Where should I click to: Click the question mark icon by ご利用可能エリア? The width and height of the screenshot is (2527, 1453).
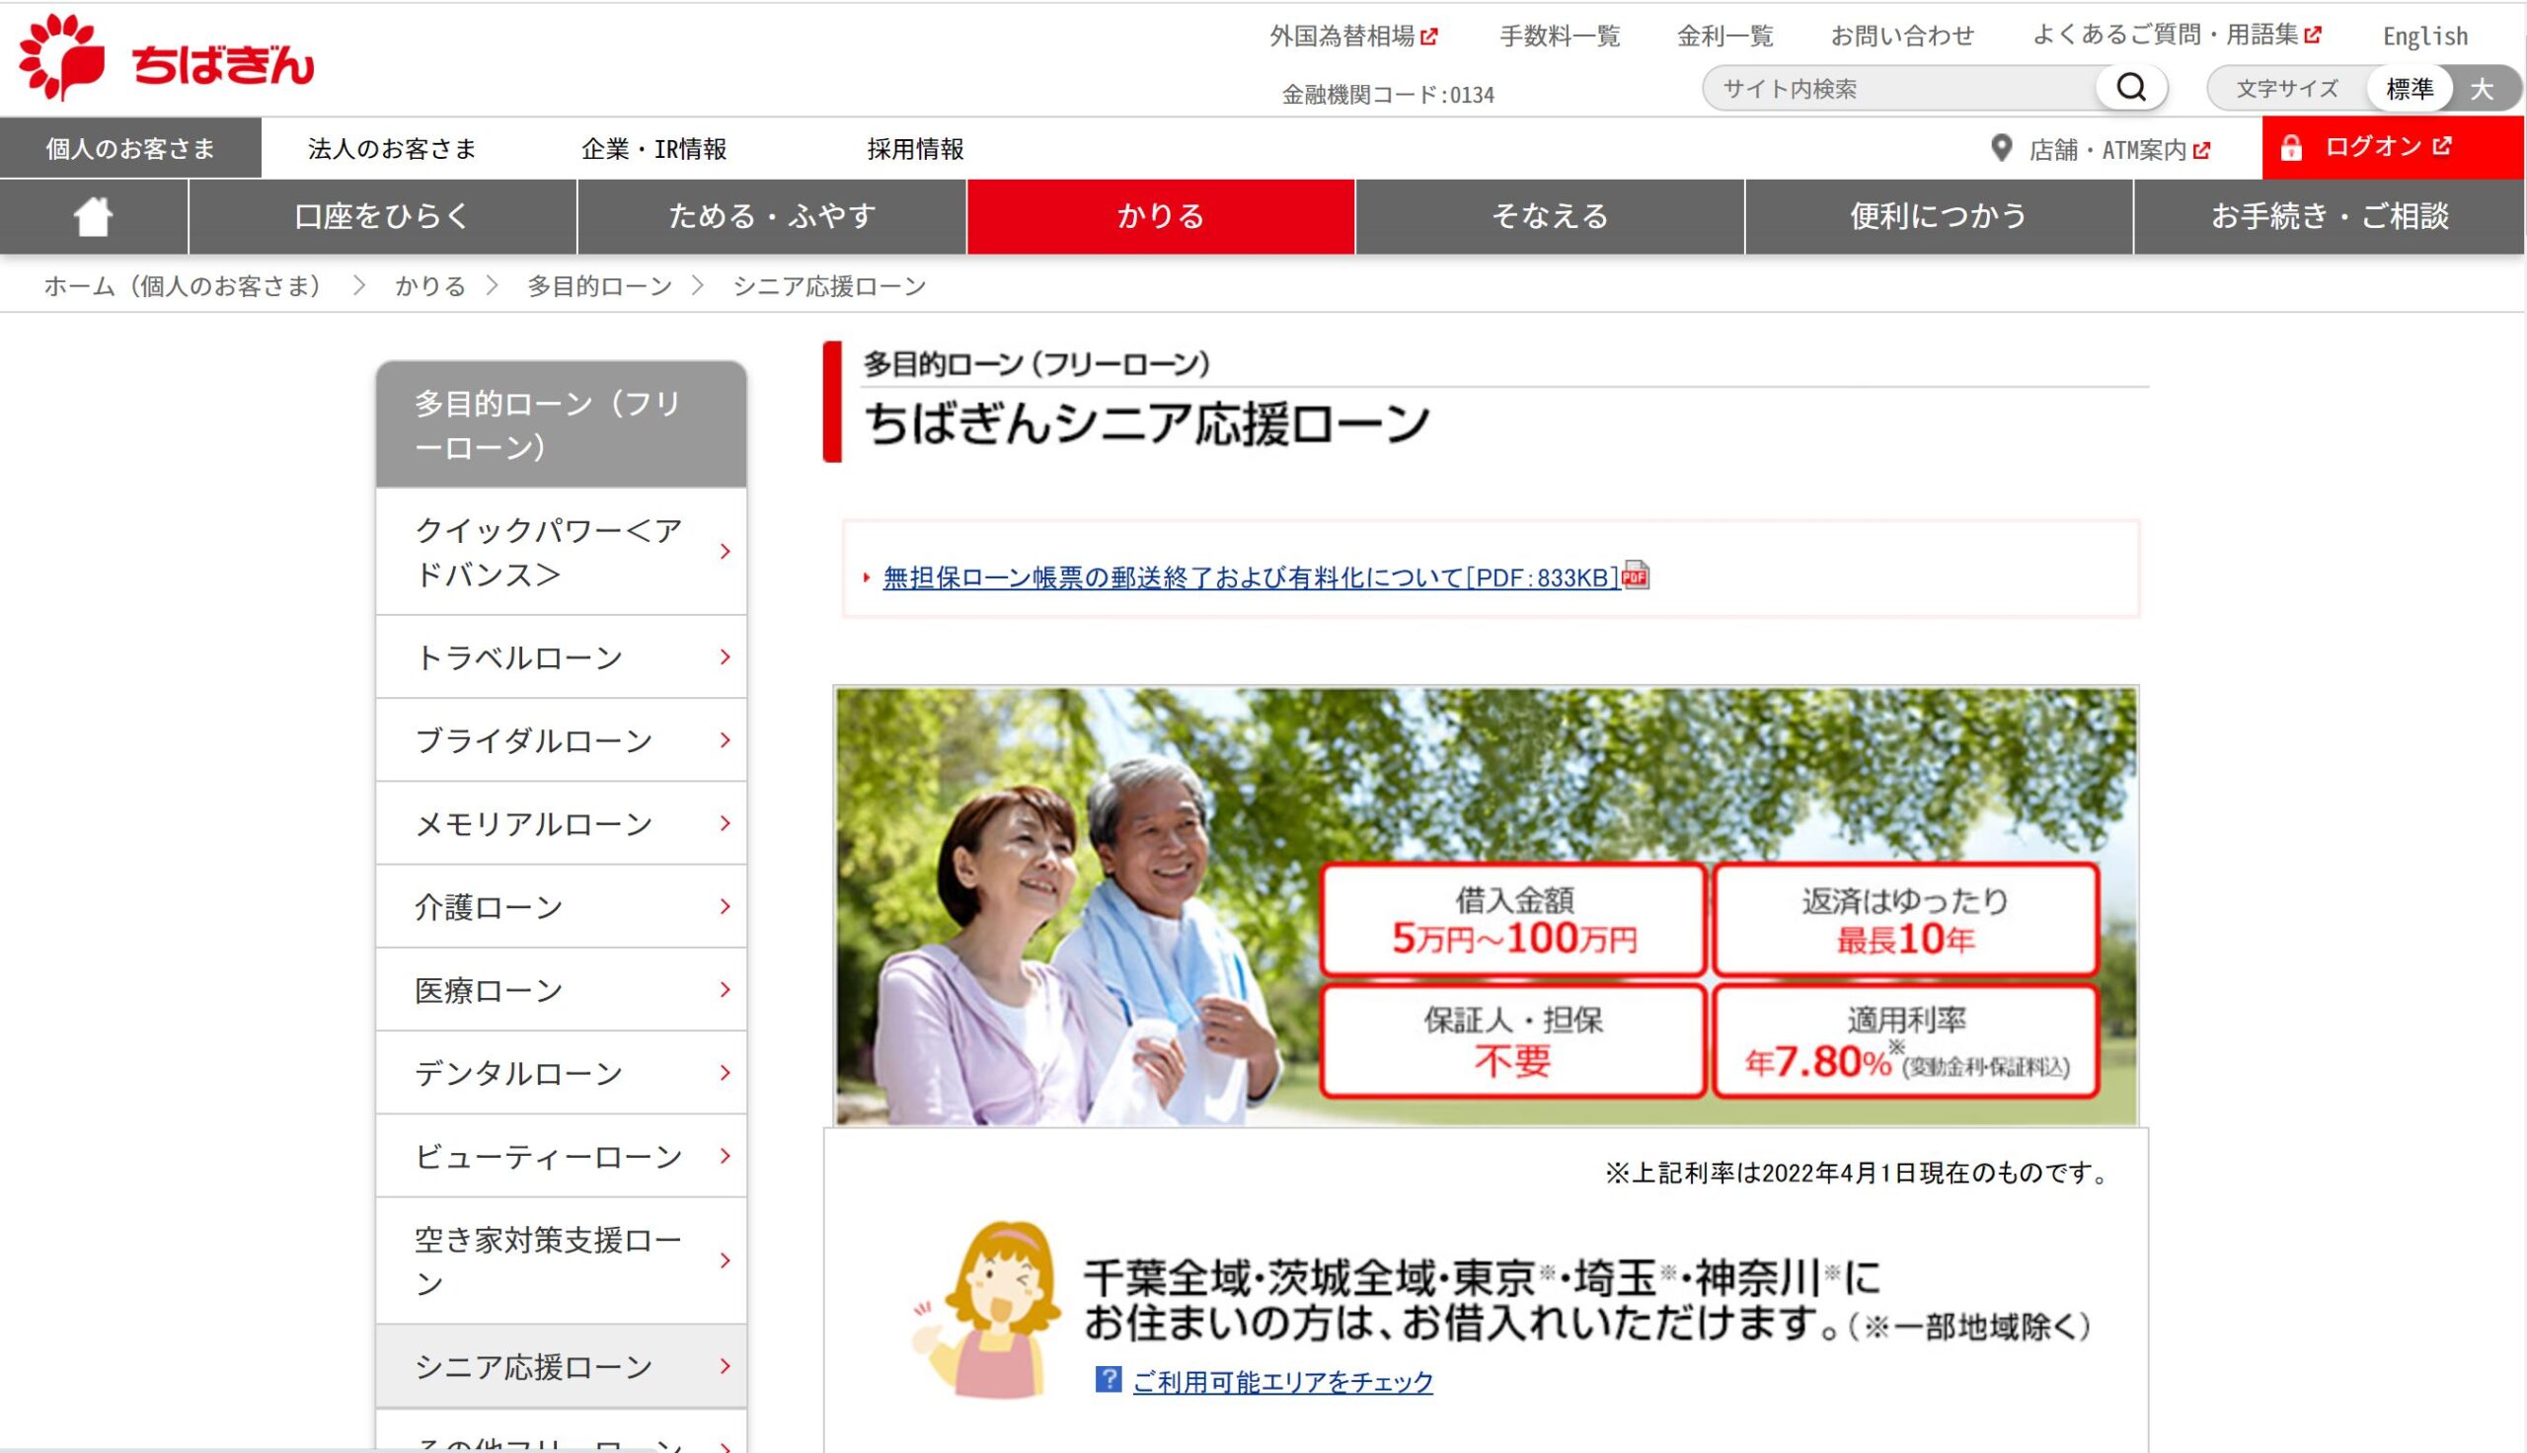click(1108, 1379)
